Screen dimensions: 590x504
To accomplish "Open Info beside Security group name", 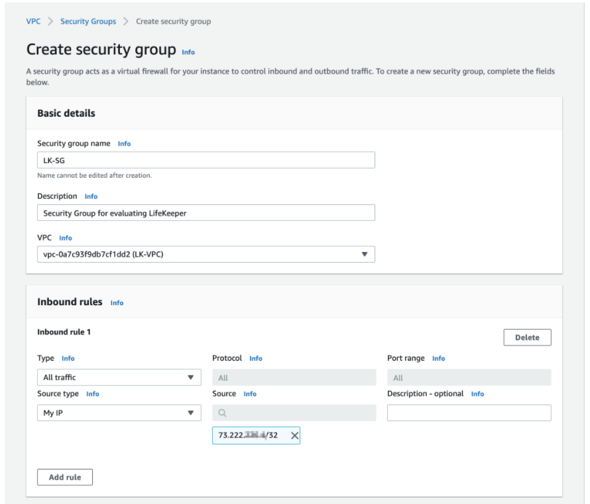I will point(124,143).
